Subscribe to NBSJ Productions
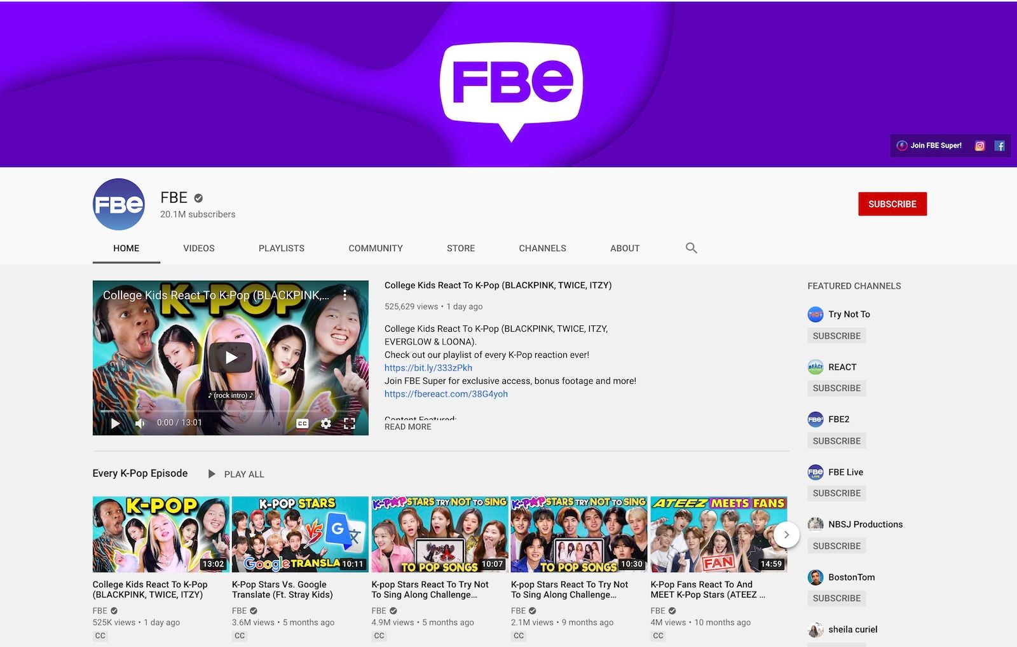Screen dimensions: 1017x647 coord(836,546)
